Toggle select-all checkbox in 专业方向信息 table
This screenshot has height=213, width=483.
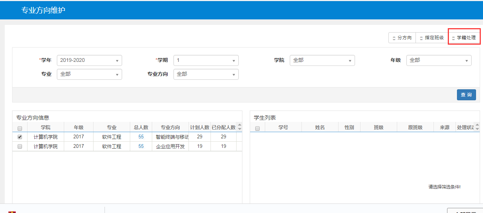[x=20, y=128]
